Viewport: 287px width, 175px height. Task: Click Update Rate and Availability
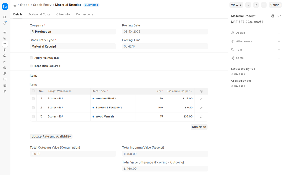pyautogui.click(x=51, y=137)
